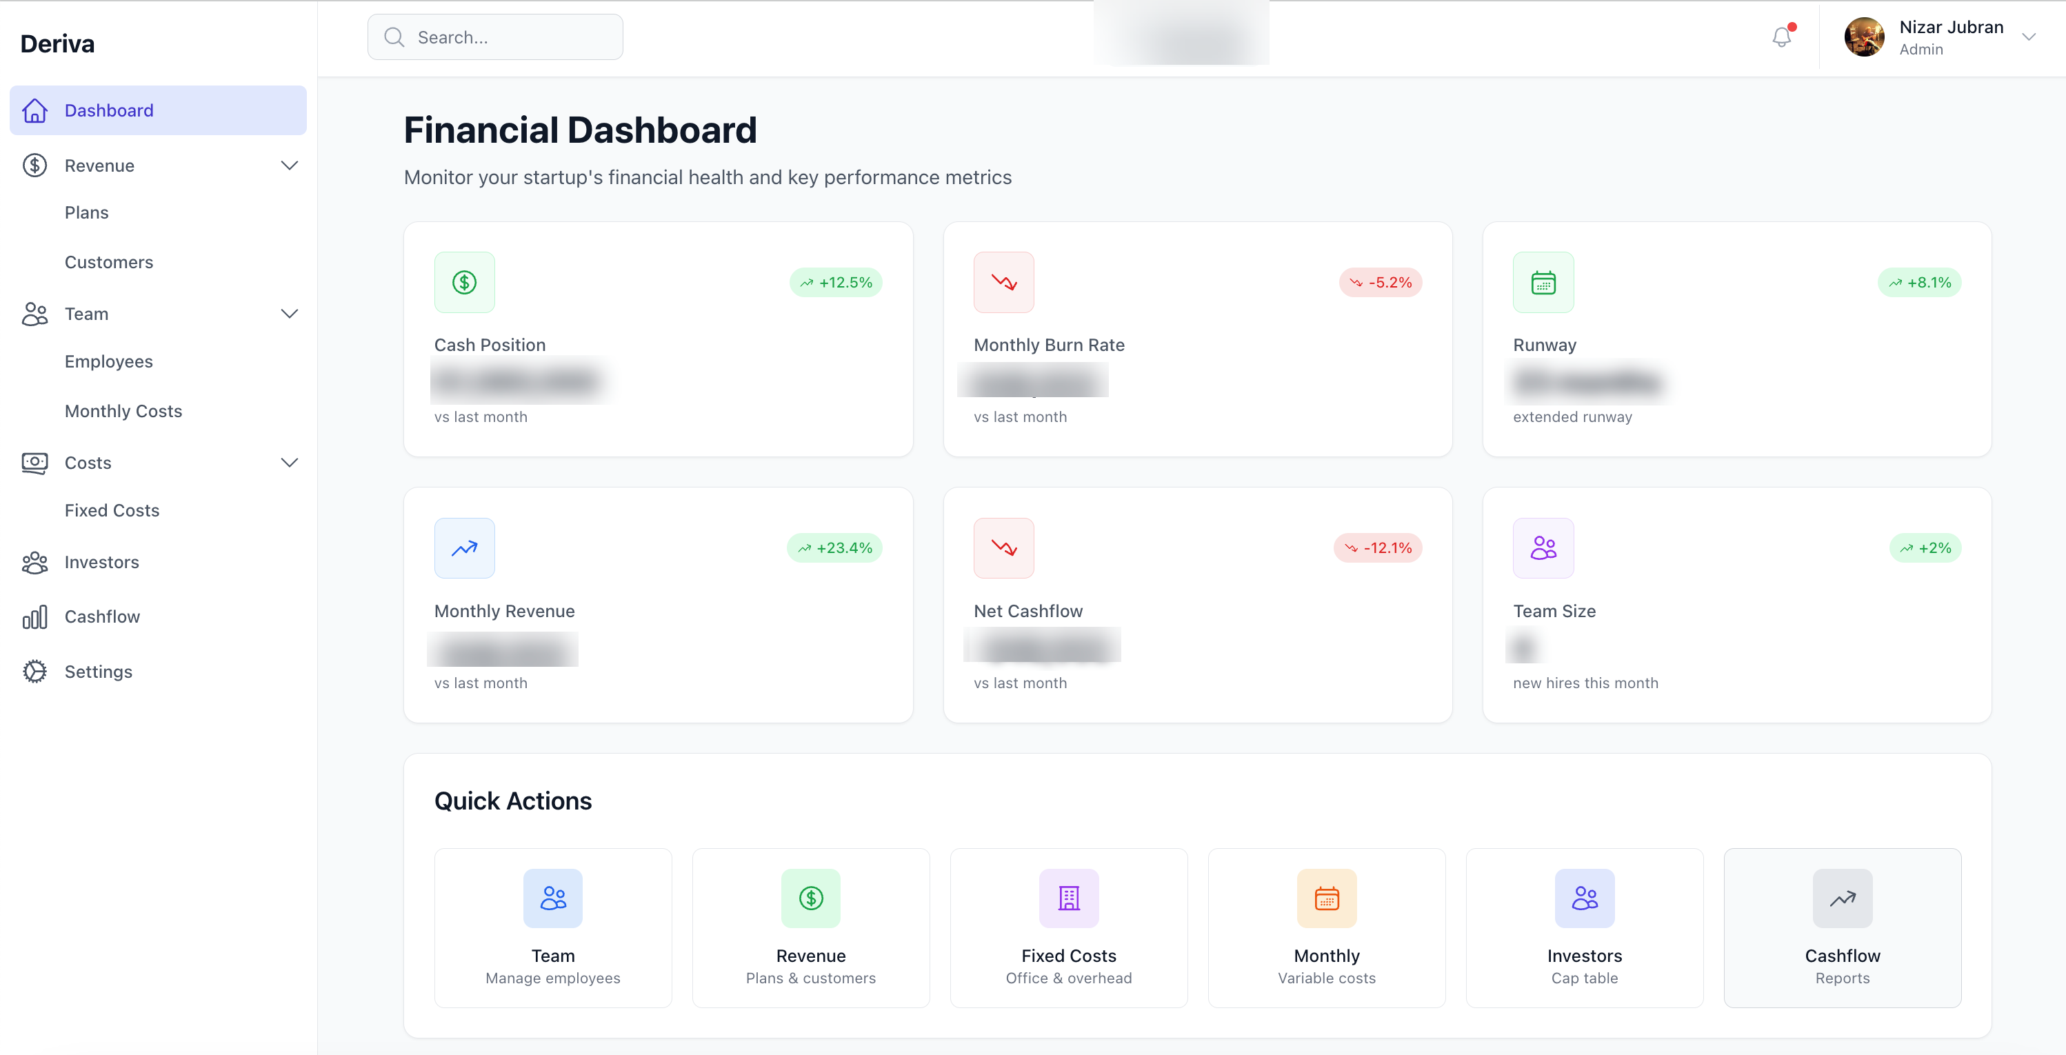Click the Monthly Revenue trending-up icon
Viewport: 2066px width, 1055px height.
click(464, 548)
